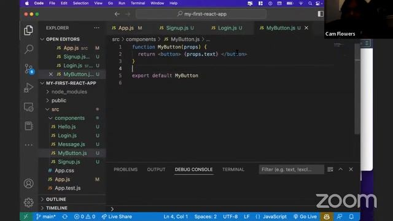
Task: Open macOS Wi-Fi menu bar icon
Action: point(301,3)
